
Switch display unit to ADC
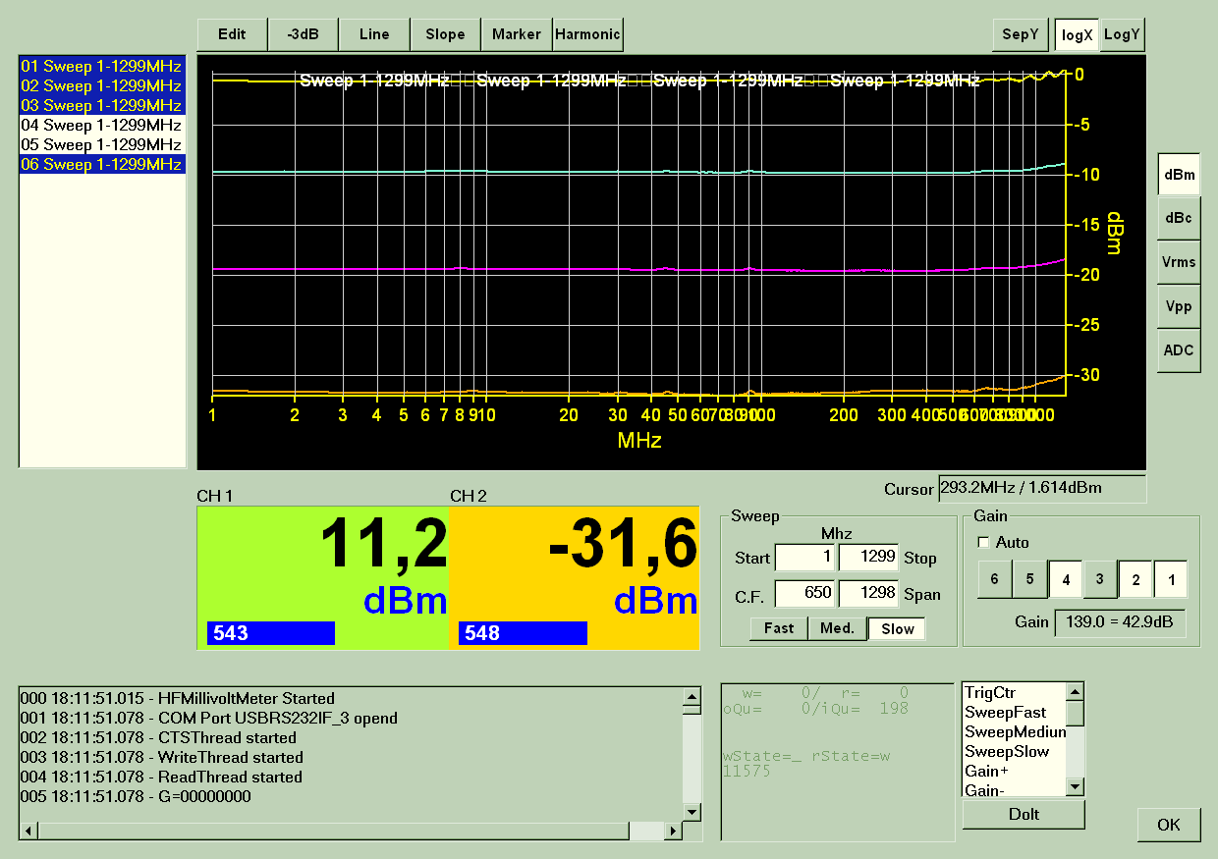point(1179,350)
